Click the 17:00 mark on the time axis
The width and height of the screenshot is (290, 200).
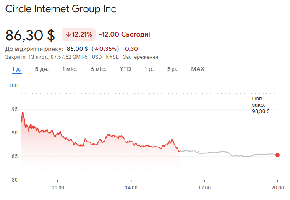(x=204, y=187)
